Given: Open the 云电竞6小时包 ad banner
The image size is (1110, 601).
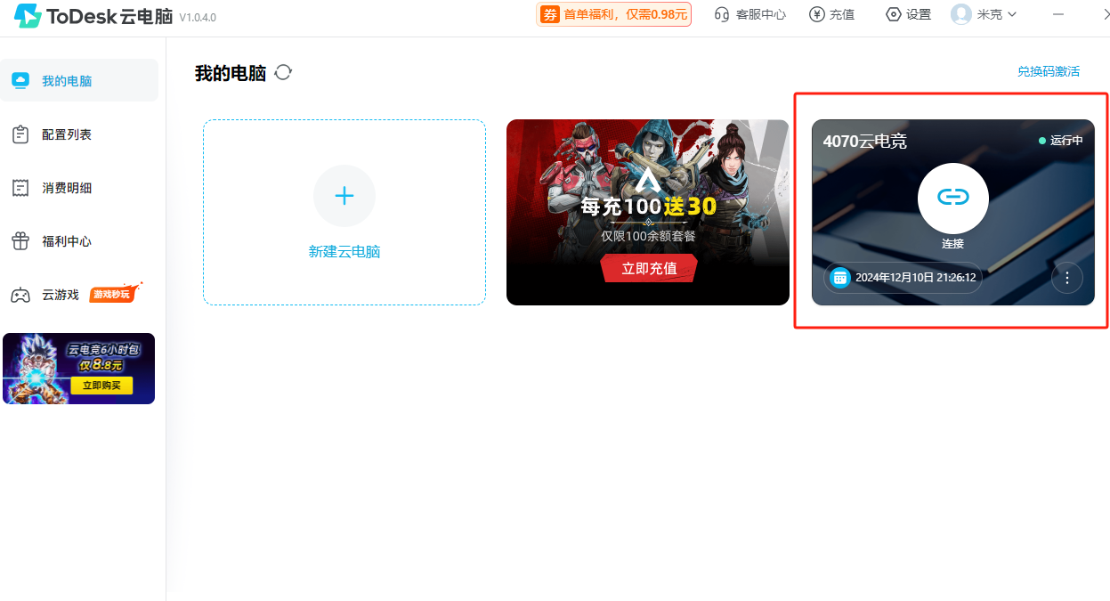Looking at the screenshot, I should click(78, 369).
